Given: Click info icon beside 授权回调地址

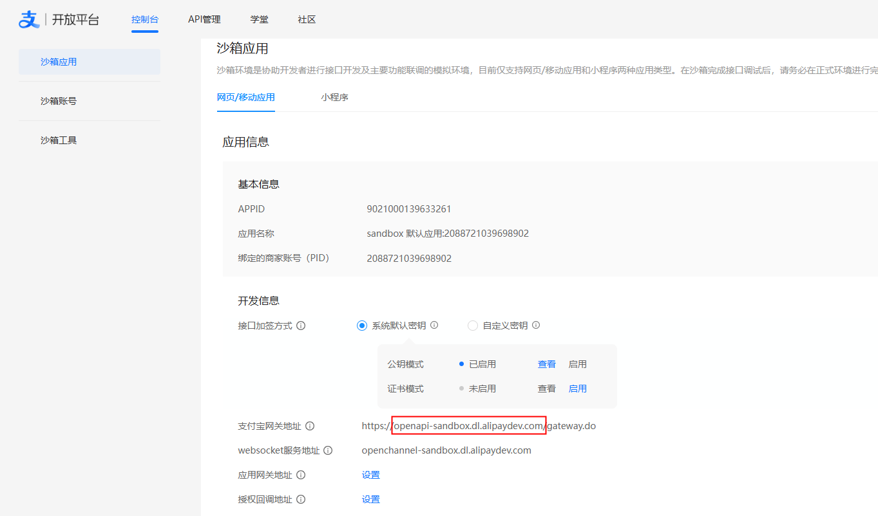Looking at the screenshot, I should tap(301, 499).
